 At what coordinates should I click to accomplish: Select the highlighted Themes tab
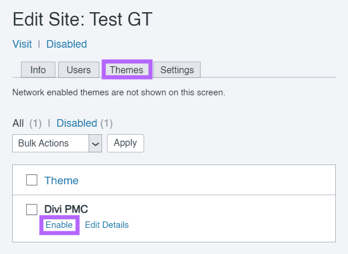(126, 70)
